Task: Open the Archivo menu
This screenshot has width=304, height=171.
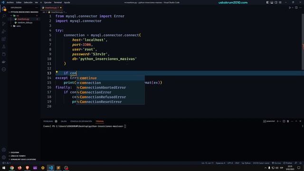Action: (x=10, y=2)
